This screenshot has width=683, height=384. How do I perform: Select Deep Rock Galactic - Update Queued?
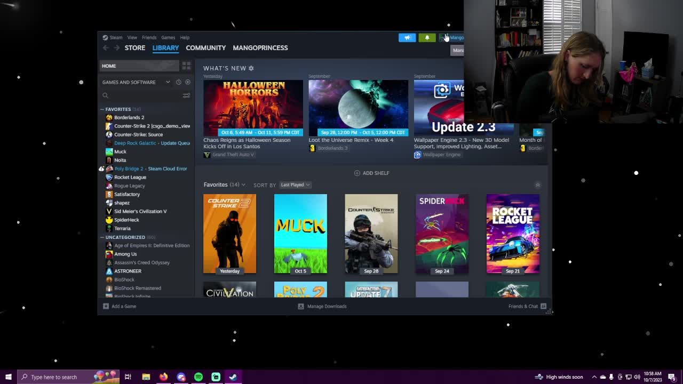[152, 143]
